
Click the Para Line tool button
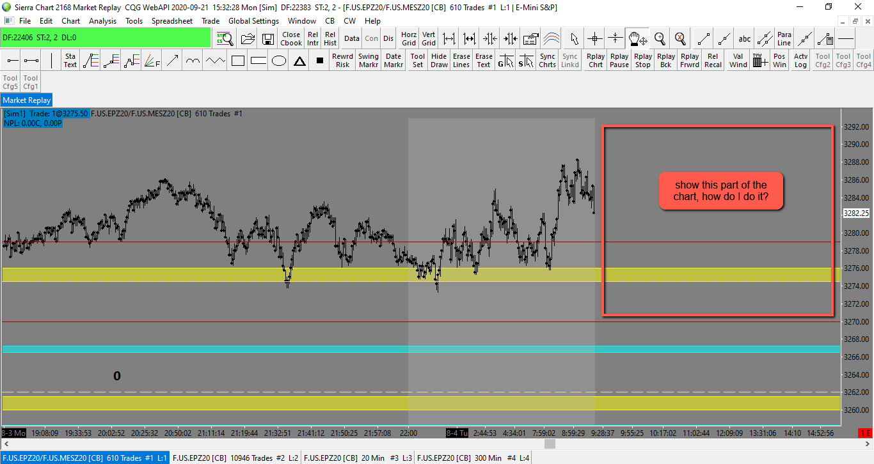784,38
